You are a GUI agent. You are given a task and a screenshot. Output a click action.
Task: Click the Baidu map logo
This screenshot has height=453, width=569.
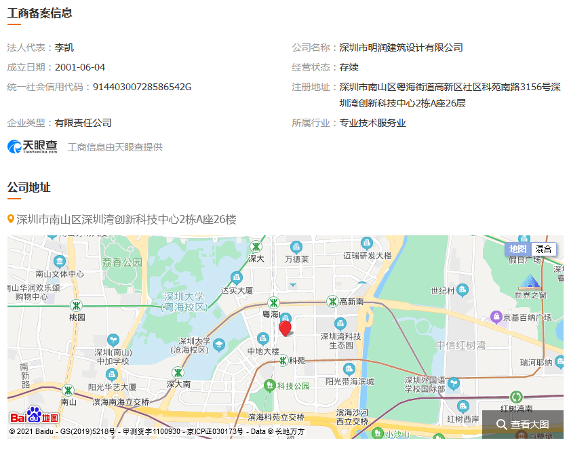(x=34, y=416)
